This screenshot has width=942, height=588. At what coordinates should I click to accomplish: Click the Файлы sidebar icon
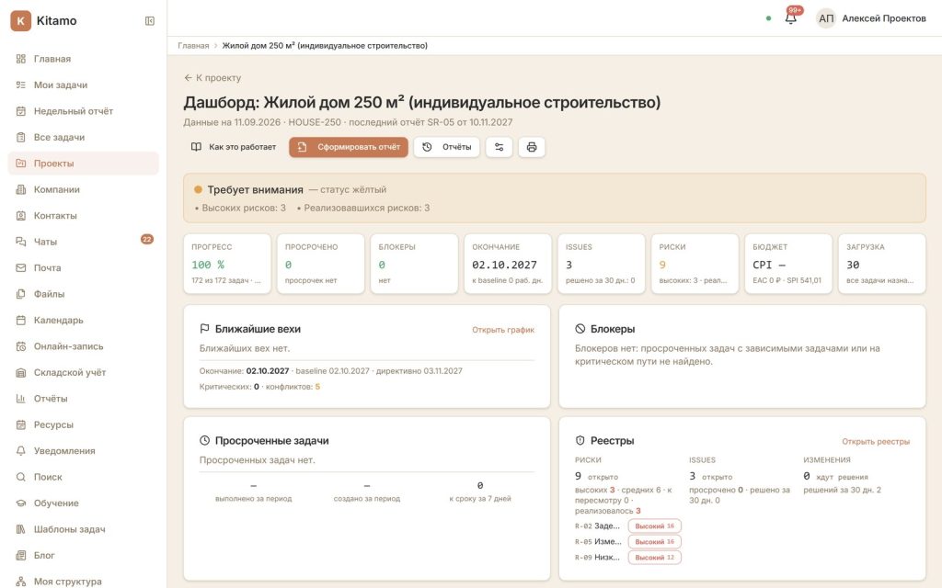coord(21,294)
